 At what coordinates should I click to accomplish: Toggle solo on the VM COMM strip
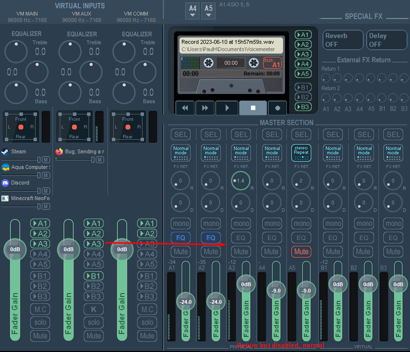(147, 322)
